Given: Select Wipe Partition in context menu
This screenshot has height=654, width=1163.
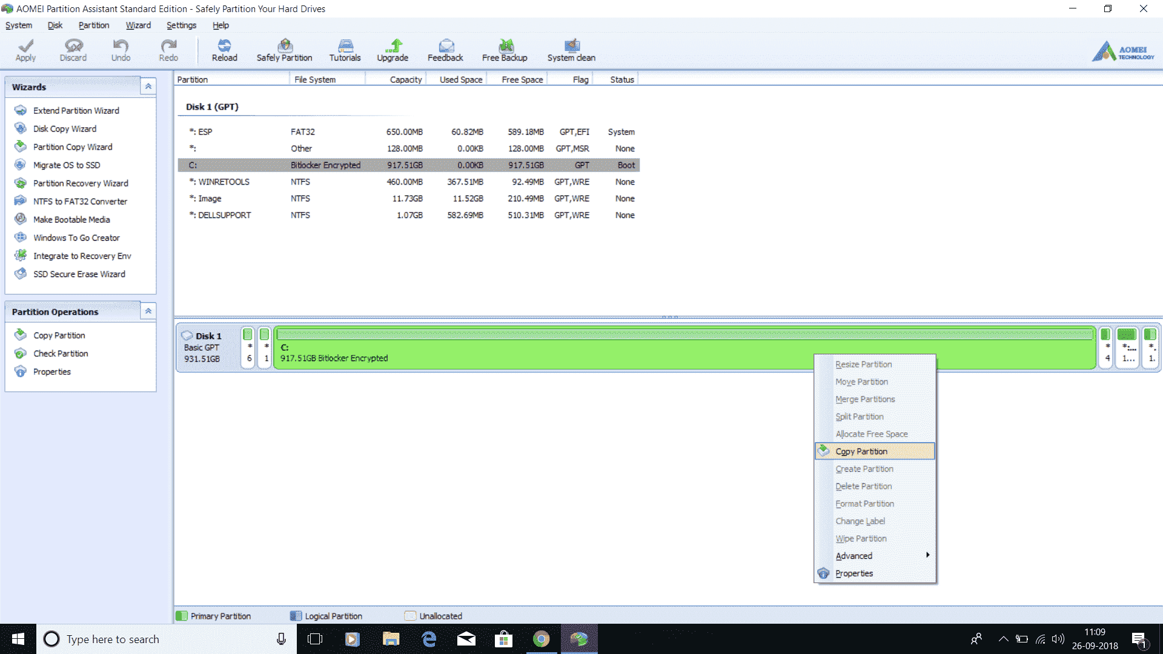Looking at the screenshot, I should [875, 538].
